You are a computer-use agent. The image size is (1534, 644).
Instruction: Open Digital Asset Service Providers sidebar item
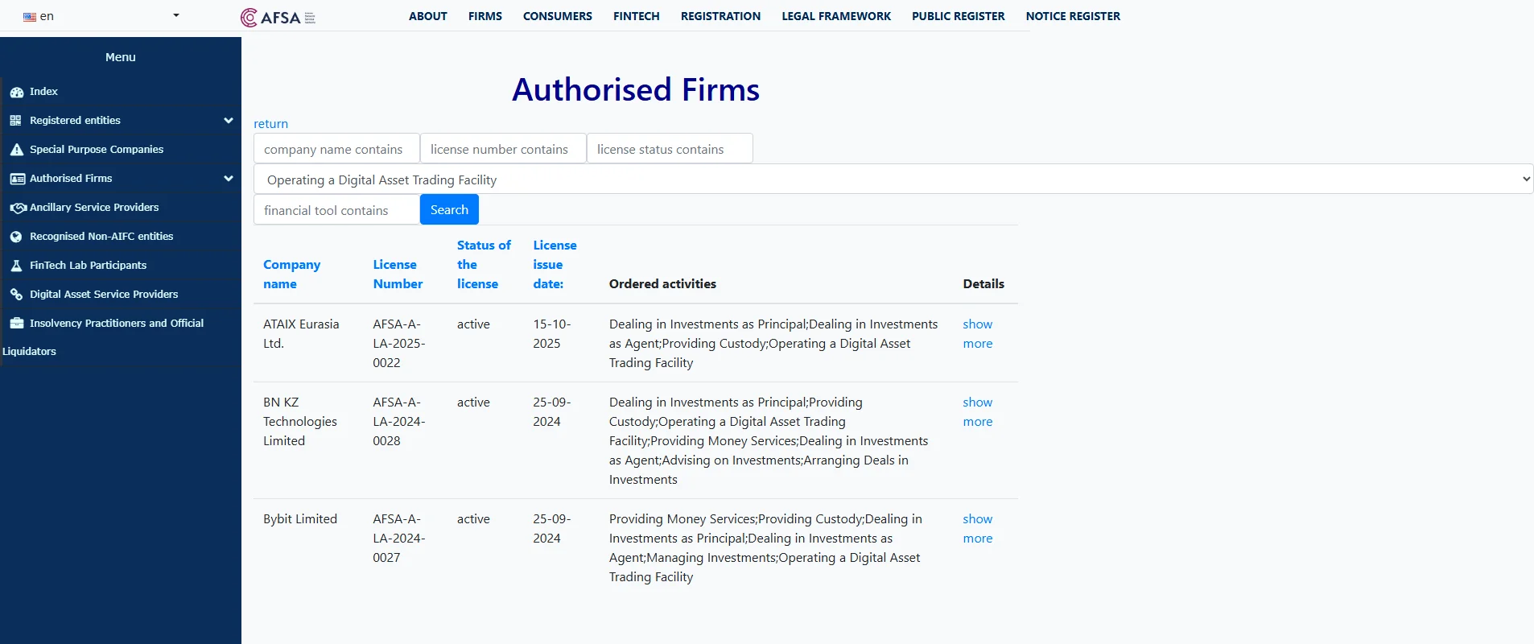point(104,295)
